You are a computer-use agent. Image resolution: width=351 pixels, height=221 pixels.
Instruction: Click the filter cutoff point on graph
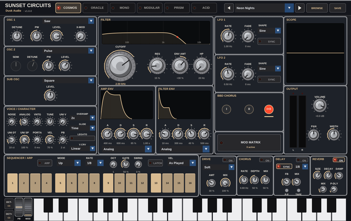tap(177, 37)
